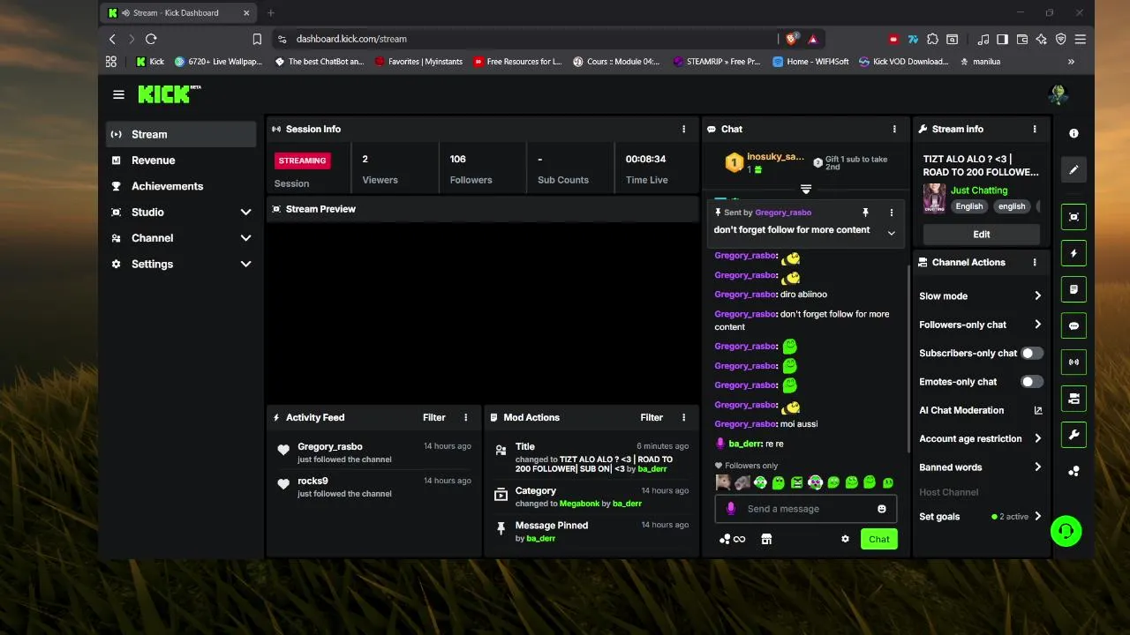Viewport: 1130px width, 635px height.
Task: Select the Stream - Kick Dashboard tab
Action: pyautogui.click(x=179, y=12)
